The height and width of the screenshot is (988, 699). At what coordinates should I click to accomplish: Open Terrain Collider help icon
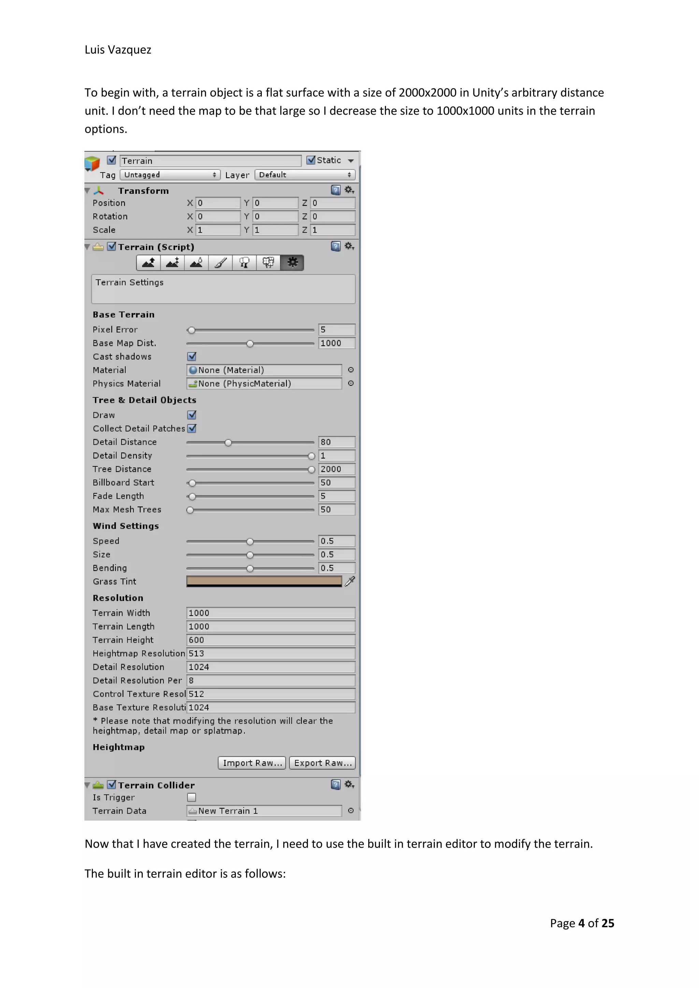coord(336,784)
